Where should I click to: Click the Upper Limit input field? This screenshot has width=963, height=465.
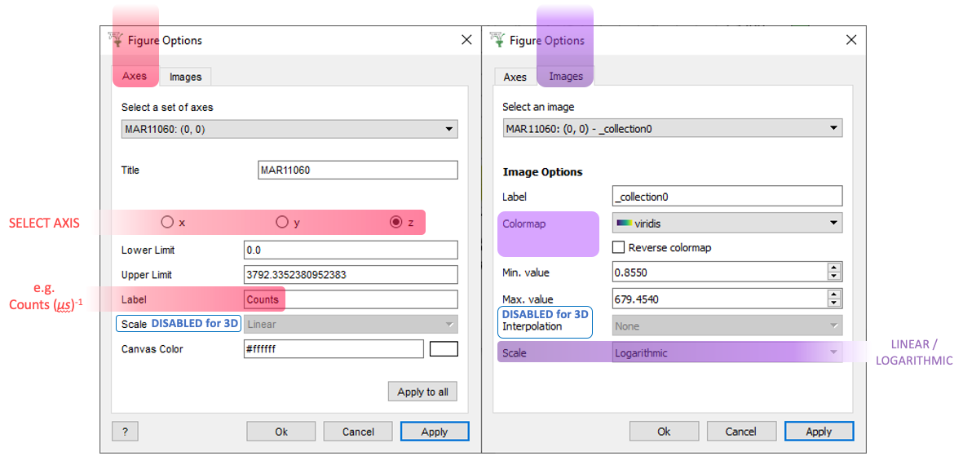click(x=351, y=275)
